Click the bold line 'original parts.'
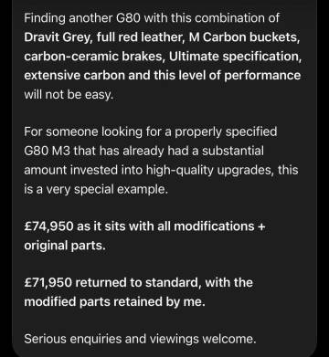Screen dimensions: 329x357 point(65,246)
